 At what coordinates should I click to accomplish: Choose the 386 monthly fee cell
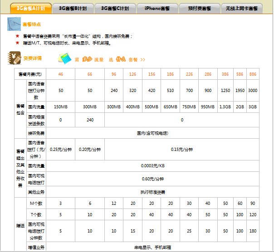[x=225, y=74]
